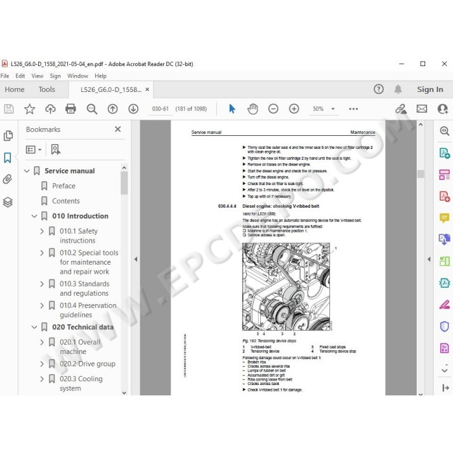
Task: Zoom out with minus icon
Action: click(273, 109)
